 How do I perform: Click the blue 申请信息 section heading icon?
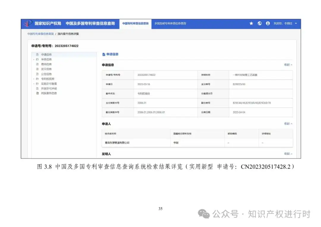pyautogui.click(x=104, y=54)
